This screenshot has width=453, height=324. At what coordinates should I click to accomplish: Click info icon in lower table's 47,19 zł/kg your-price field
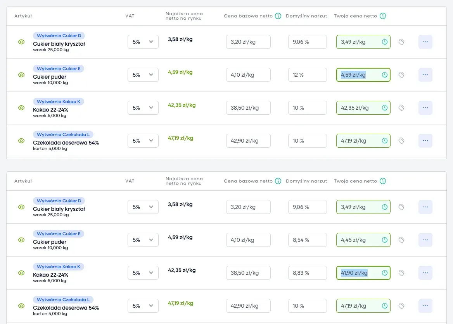coord(384,306)
